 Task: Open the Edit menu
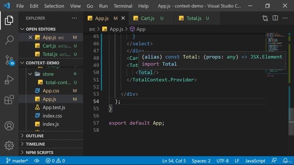click(34, 6)
